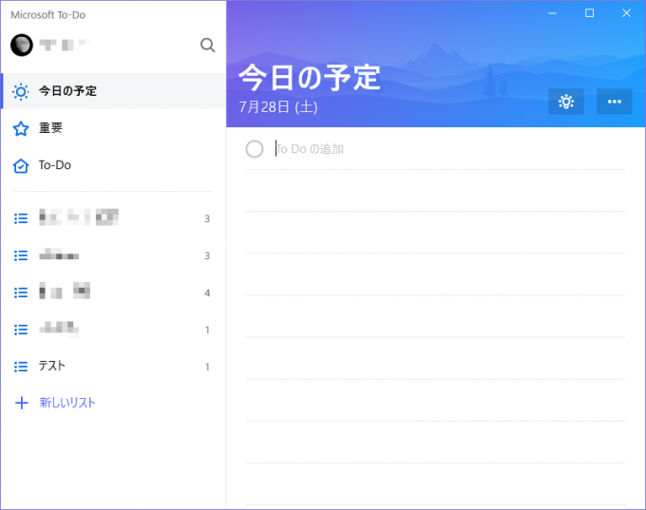Click the house icon beside To-Do
This screenshot has width=646, height=510.
coord(21,165)
